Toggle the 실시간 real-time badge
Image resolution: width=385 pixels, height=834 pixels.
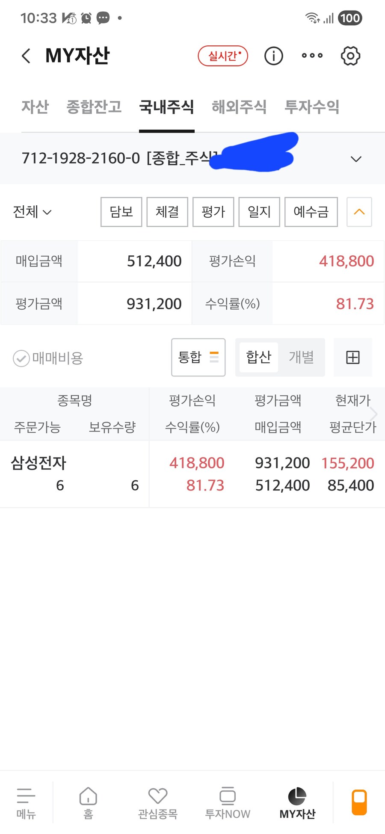(223, 56)
